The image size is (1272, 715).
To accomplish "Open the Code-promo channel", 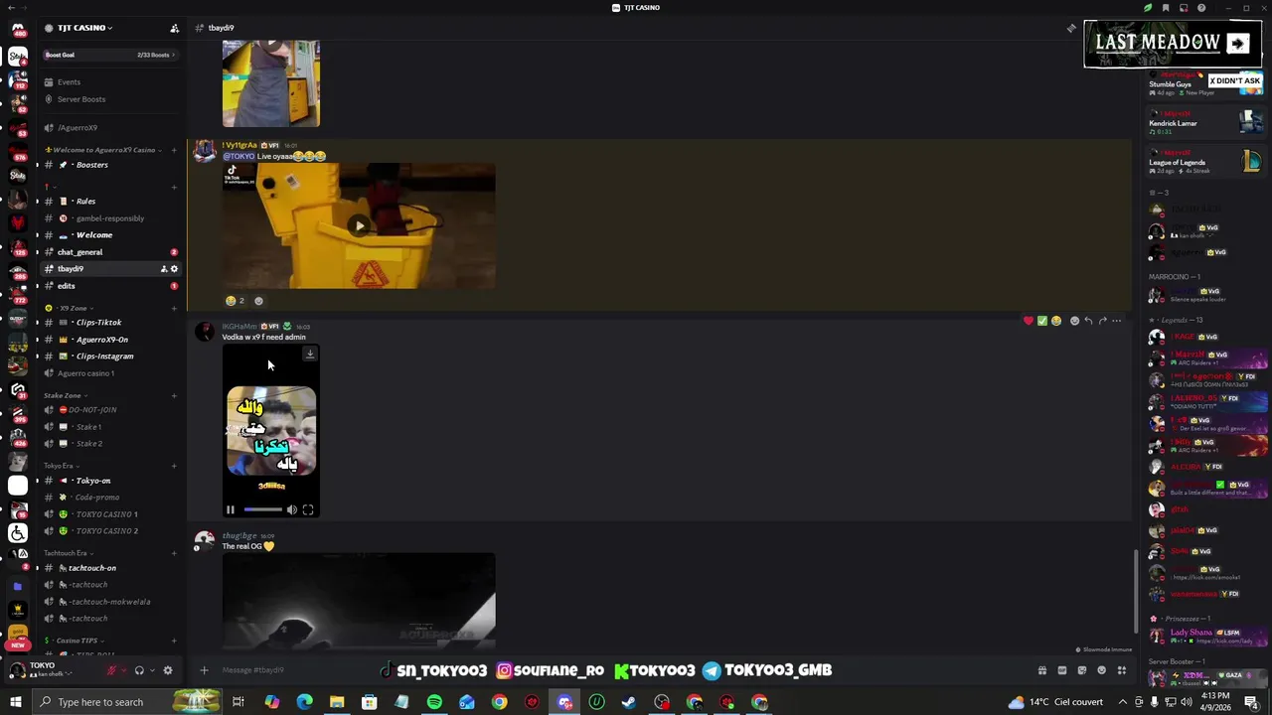I will [x=109, y=498].
